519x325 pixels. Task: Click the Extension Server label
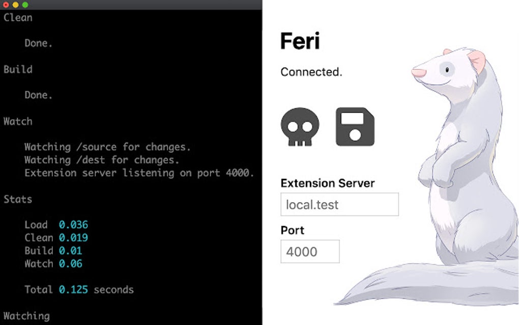pos(327,183)
